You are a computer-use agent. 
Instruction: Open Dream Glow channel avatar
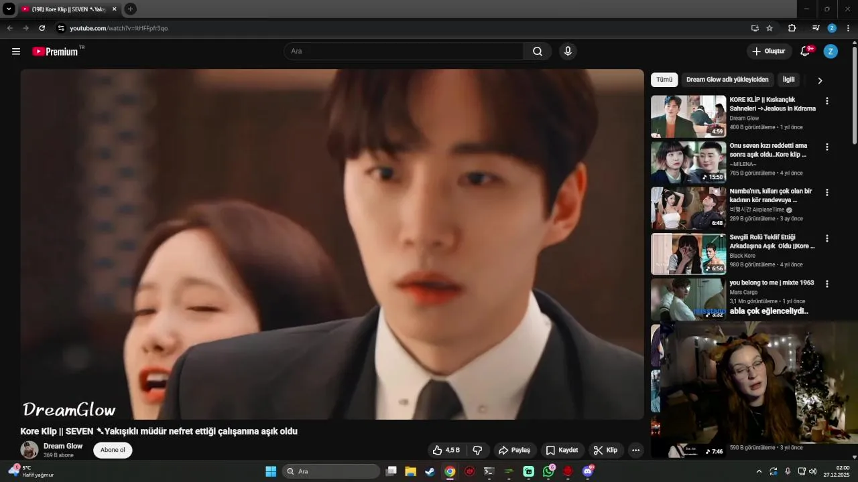29,450
